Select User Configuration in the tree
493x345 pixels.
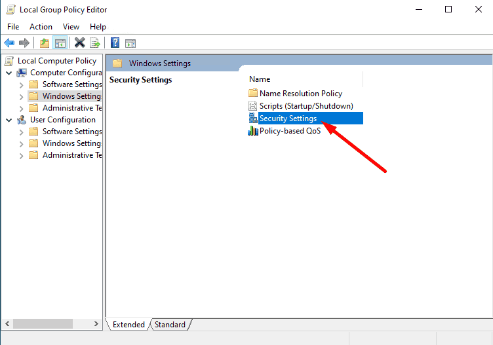point(63,120)
